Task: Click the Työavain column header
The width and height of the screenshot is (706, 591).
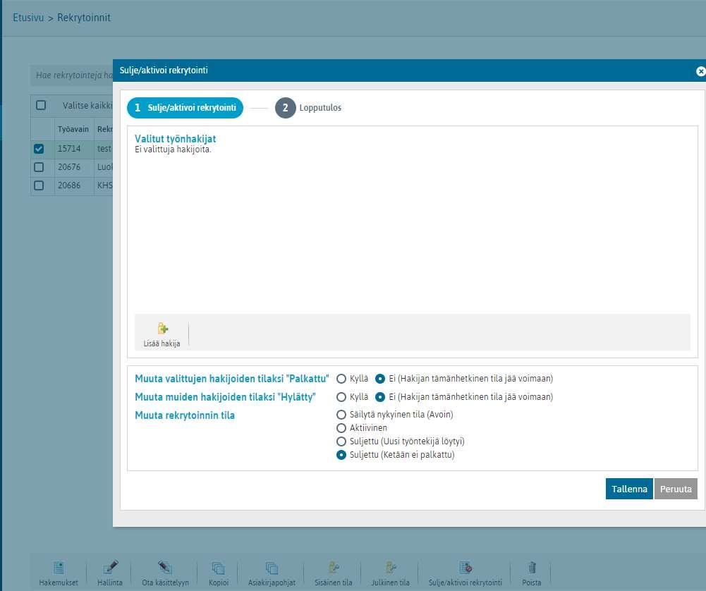Action: [x=73, y=129]
